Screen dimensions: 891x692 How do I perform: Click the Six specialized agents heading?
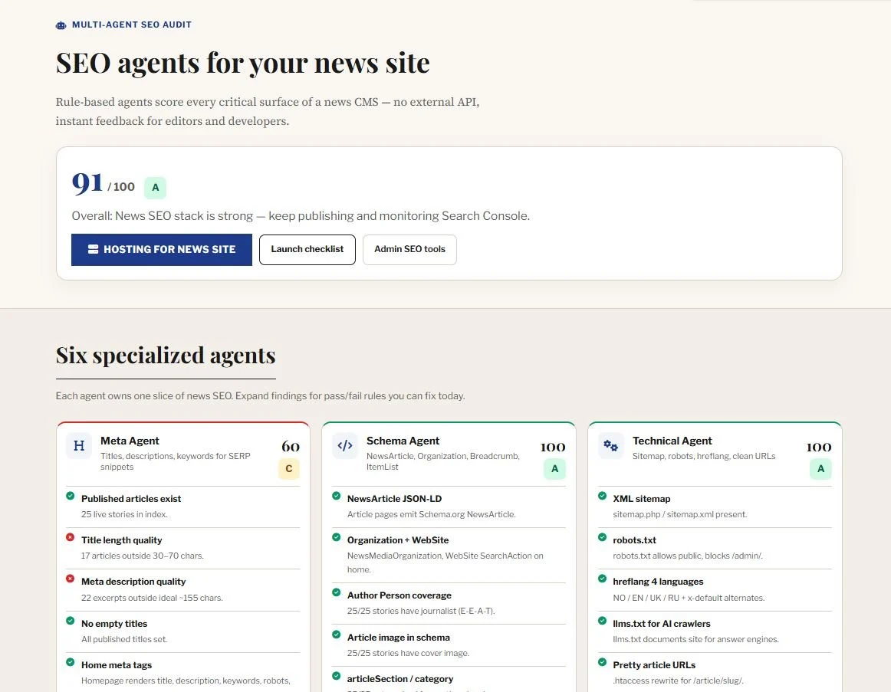(x=166, y=356)
